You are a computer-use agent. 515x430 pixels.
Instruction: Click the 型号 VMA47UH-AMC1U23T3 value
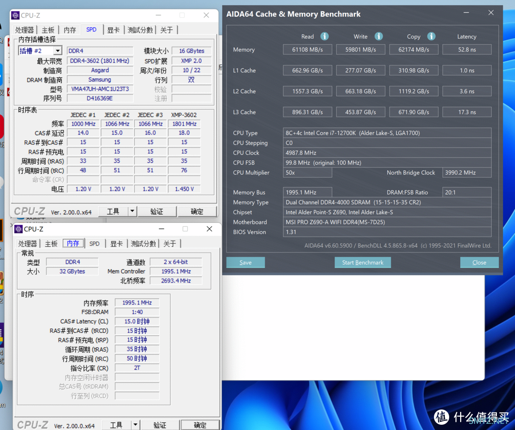coord(100,89)
